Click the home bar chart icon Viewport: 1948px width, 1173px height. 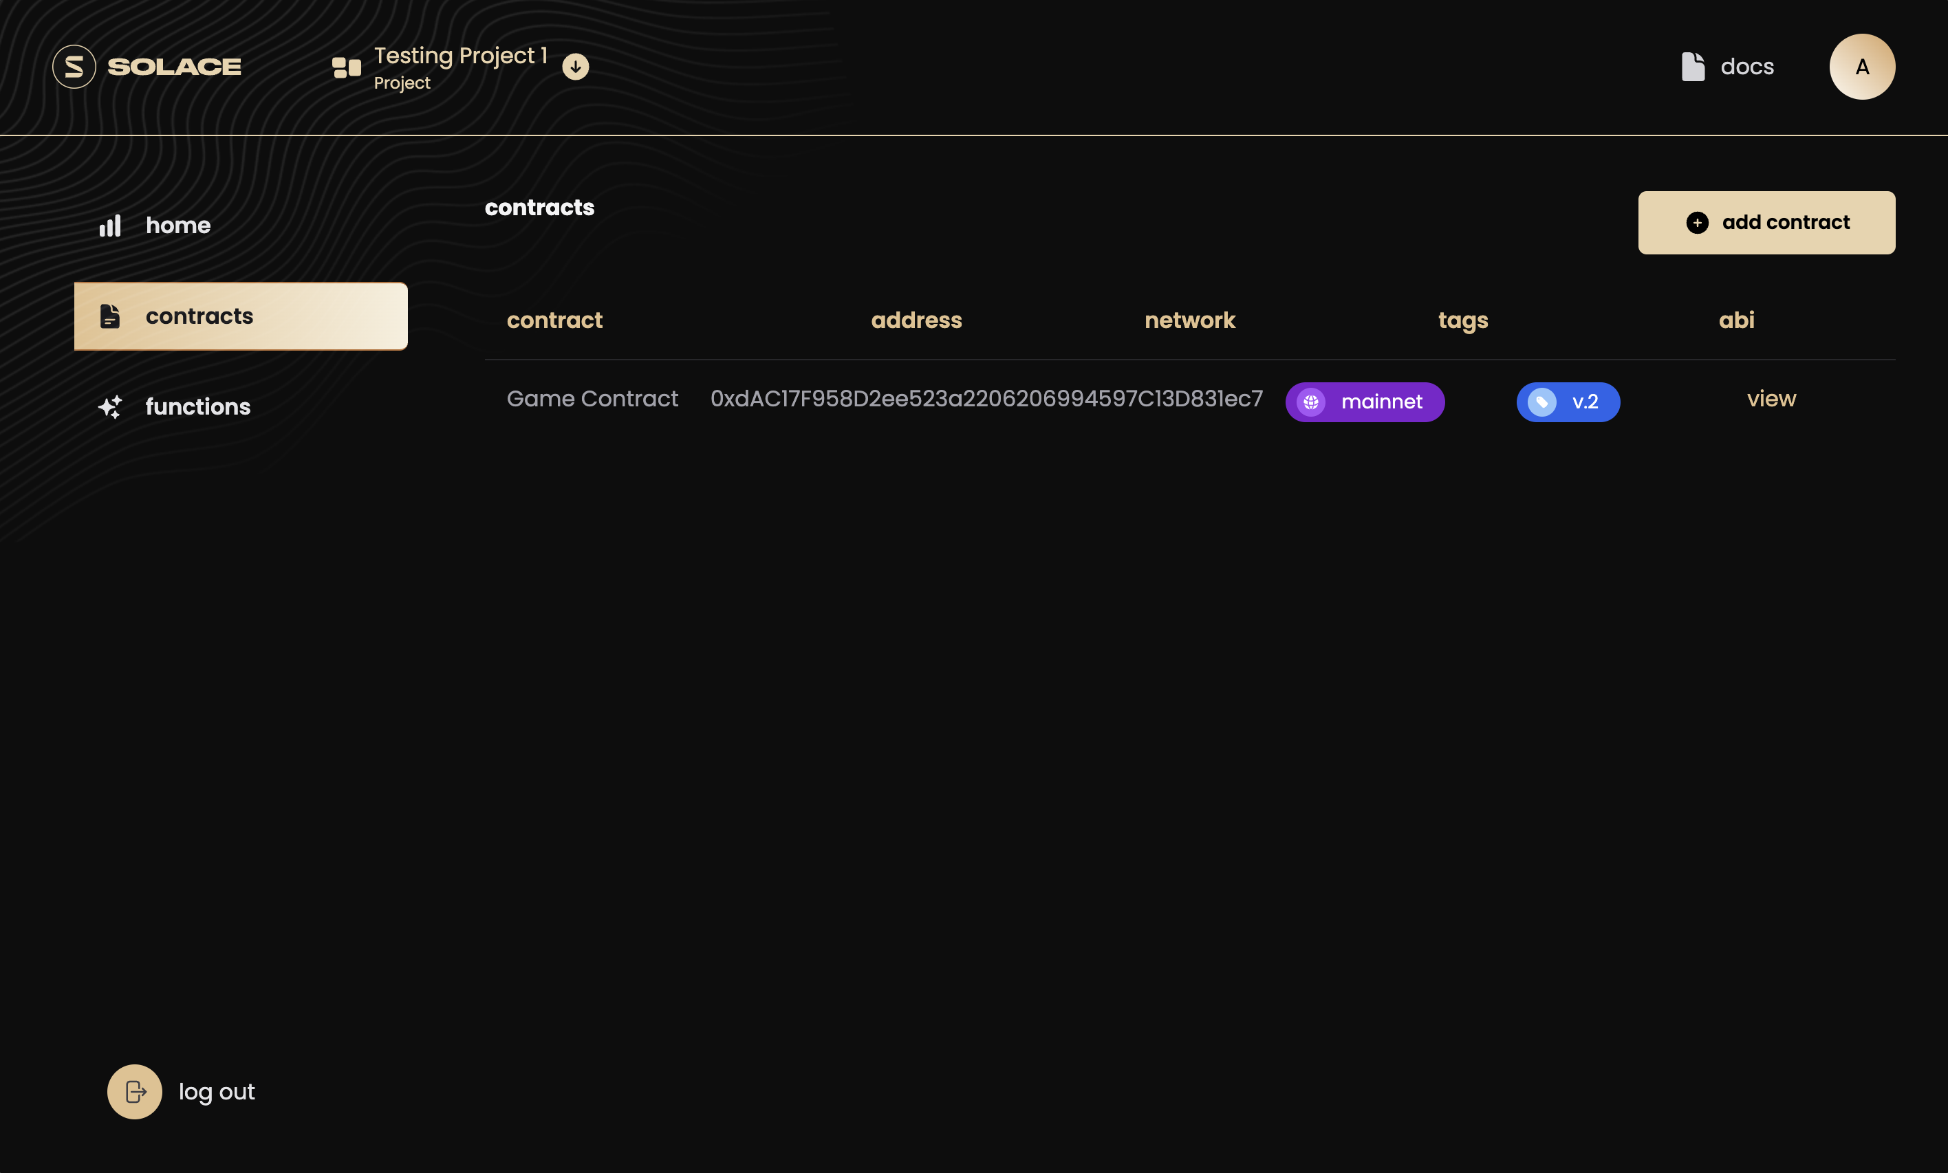click(110, 226)
